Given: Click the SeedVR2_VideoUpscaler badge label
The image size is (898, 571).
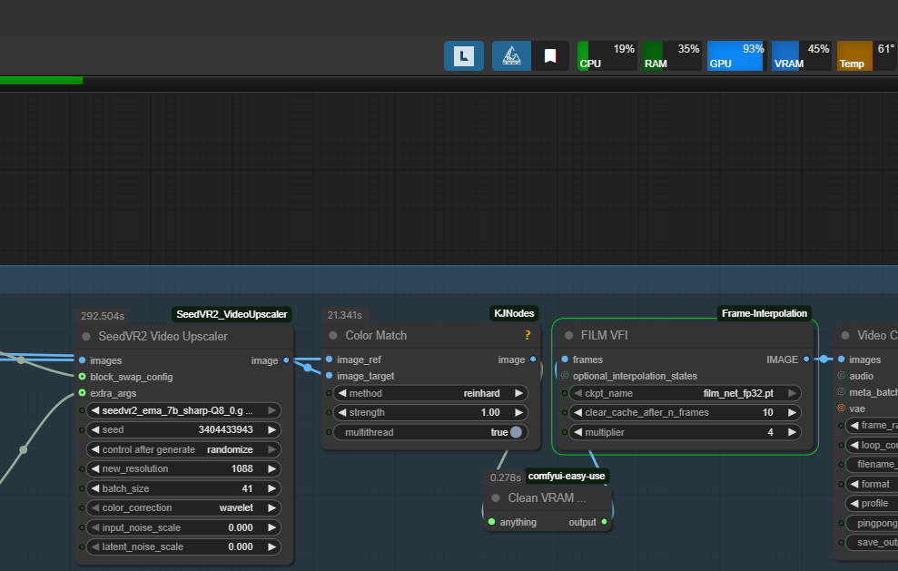Looking at the screenshot, I should [x=232, y=314].
